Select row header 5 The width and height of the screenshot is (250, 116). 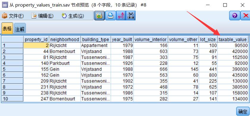click(12, 69)
